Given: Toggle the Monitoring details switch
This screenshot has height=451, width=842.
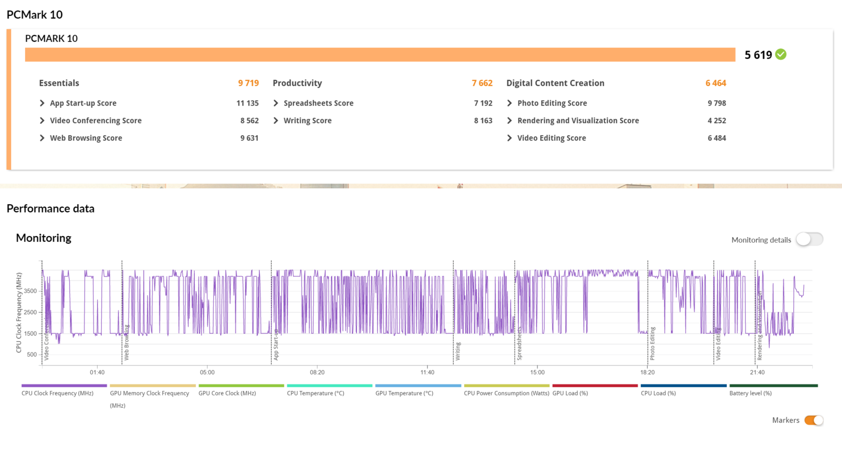Looking at the screenshot, I should (x=809, y=239).
